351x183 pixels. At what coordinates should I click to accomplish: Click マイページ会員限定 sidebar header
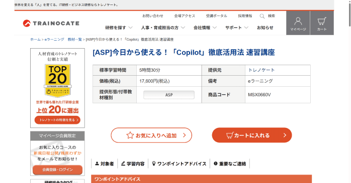coord(57,136)
